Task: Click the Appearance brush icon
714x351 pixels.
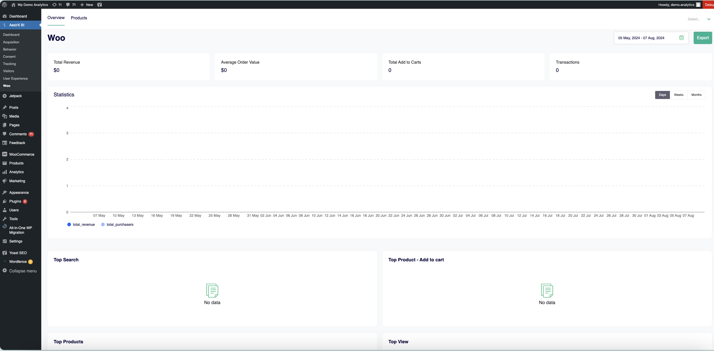Action: 5,193
